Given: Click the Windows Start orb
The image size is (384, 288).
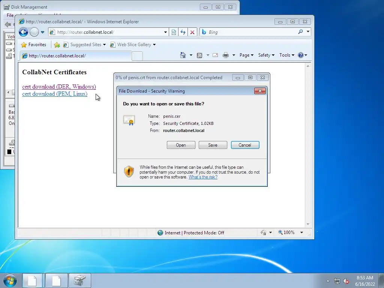Looking at the screenshot, I should pos(10,280).
